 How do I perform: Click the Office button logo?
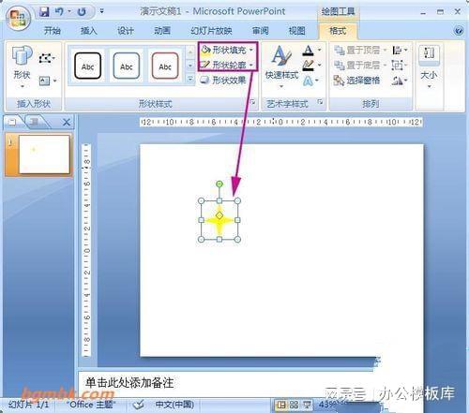click(18, 19)
